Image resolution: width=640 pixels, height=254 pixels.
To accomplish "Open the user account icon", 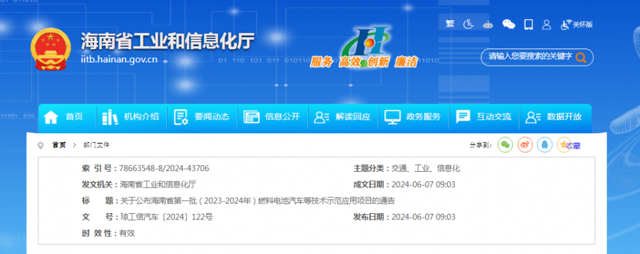I will 547,24.
